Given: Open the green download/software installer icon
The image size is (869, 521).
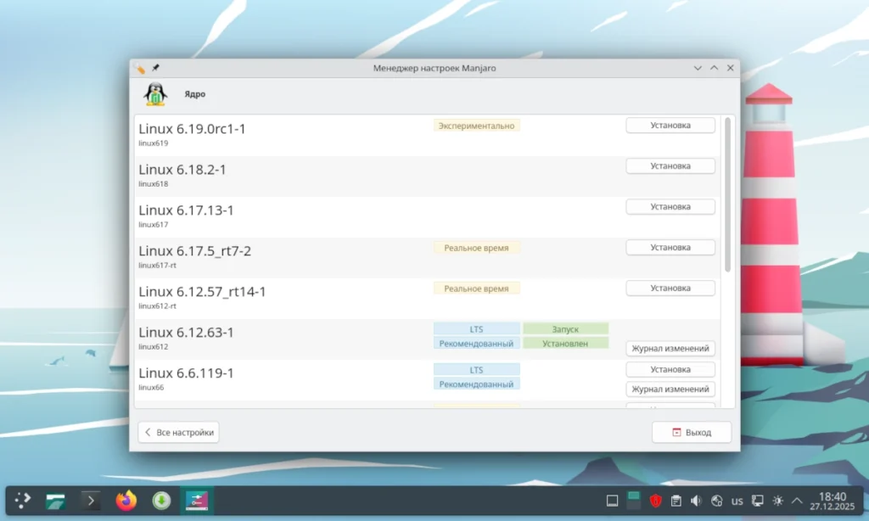Looking at the screenshot, I should pos(161,501).
